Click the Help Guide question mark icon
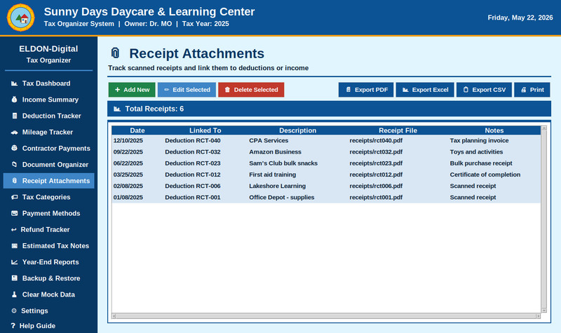Image resolution: width=561 pixels, height=333 pixels. (x=13, y=326)
